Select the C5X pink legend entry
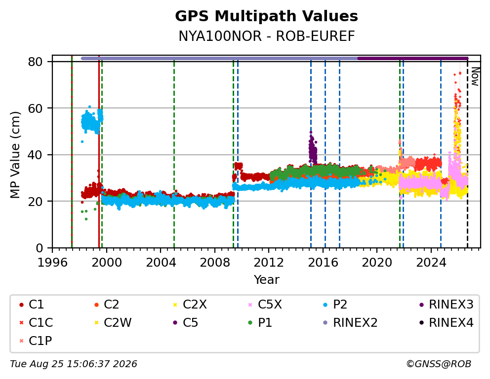 coord(265,305)
